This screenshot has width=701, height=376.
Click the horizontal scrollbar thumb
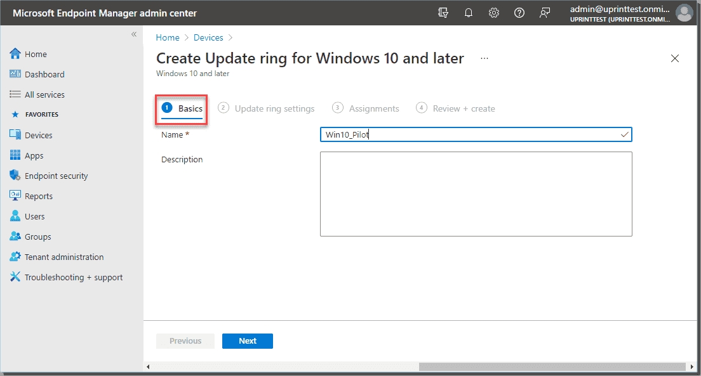(x=552, y=366)
